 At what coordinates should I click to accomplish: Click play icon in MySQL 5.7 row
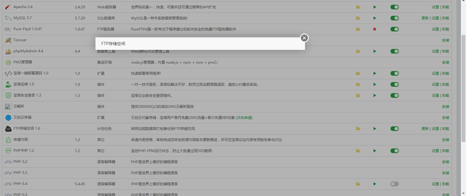click(x=375, y=18)
